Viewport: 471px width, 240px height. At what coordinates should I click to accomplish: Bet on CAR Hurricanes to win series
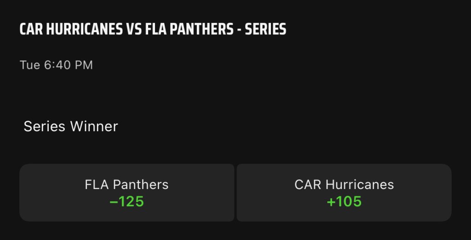344,193
